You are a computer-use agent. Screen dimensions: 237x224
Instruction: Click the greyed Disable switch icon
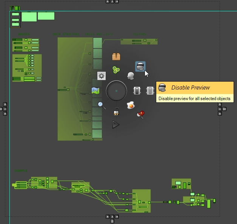[x=150, y=91]
